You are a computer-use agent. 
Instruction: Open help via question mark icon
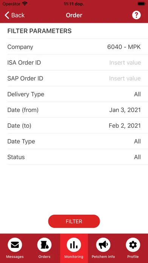136,15
